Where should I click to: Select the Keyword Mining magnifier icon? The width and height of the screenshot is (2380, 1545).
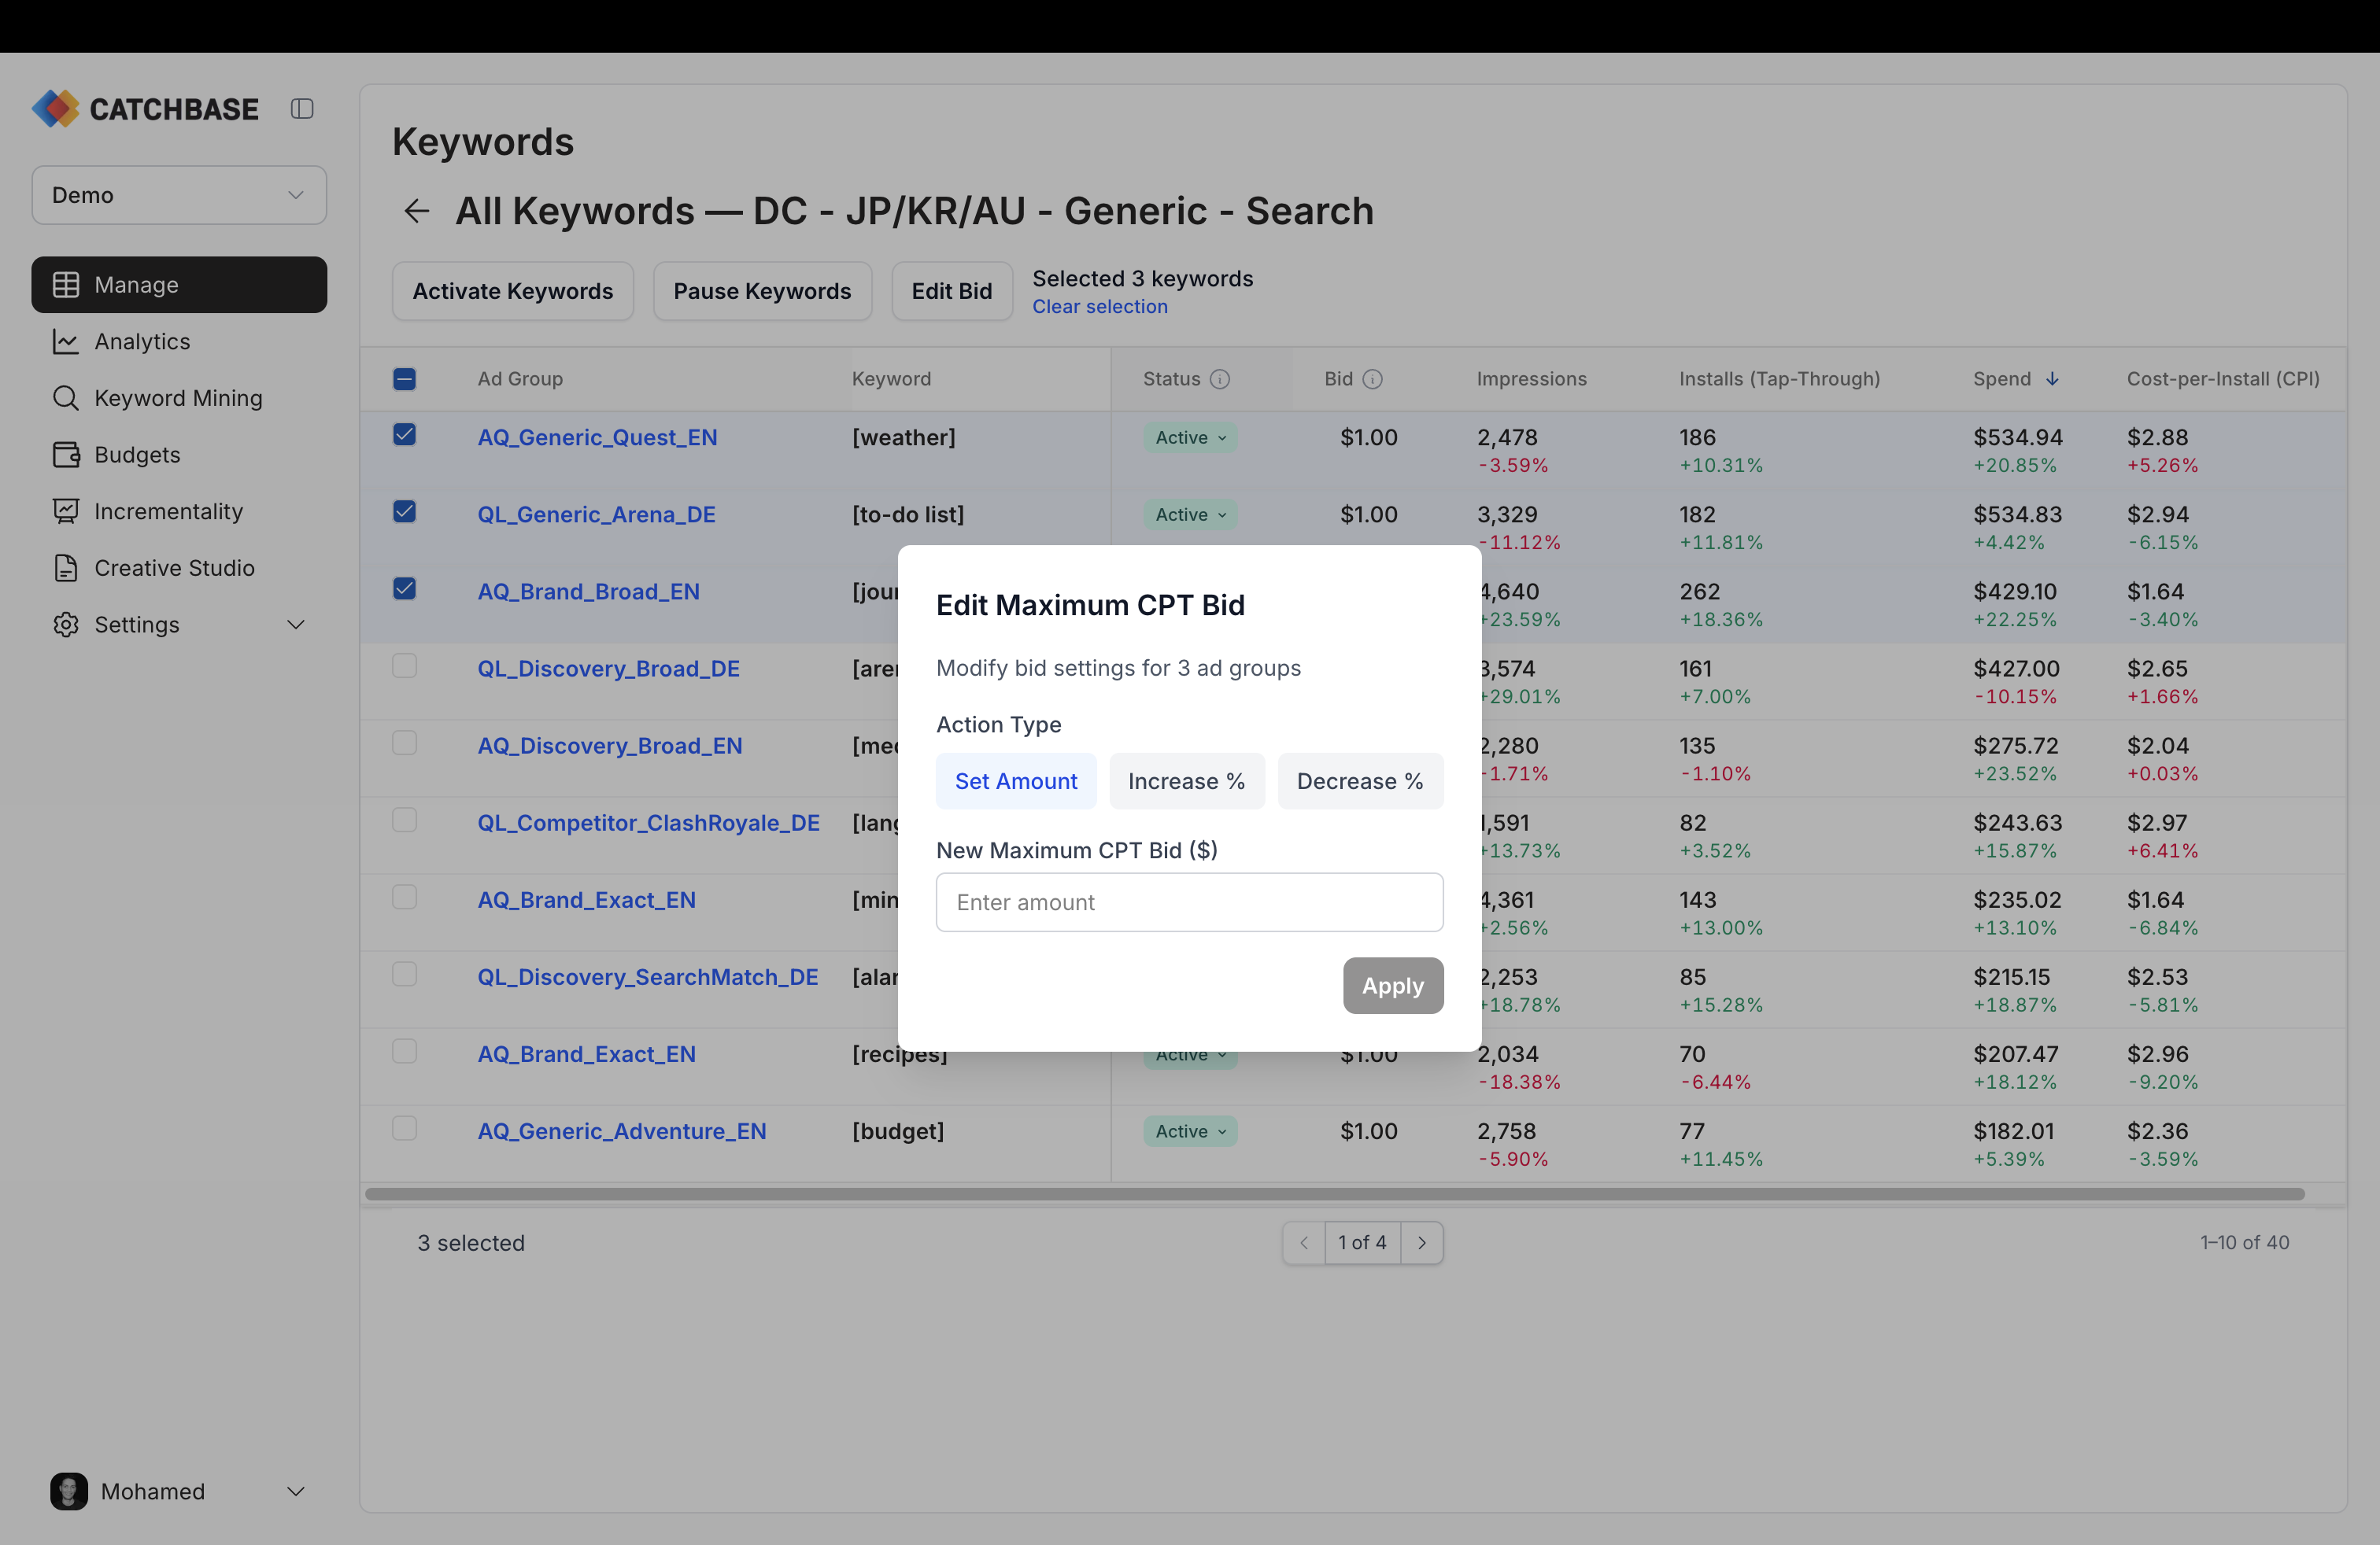[66, 398]
